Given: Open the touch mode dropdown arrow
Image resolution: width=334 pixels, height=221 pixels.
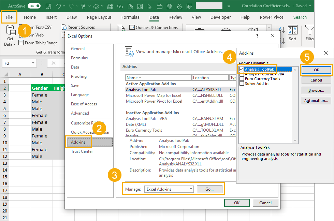Looking at the screenshot, I should (89, 6).
